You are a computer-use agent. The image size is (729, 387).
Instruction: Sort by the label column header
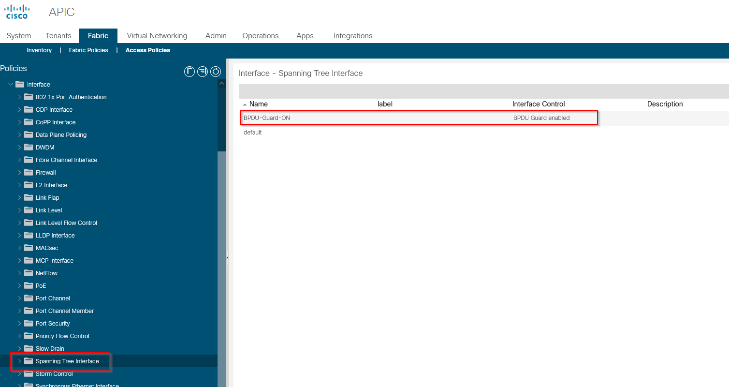point(385,104)
